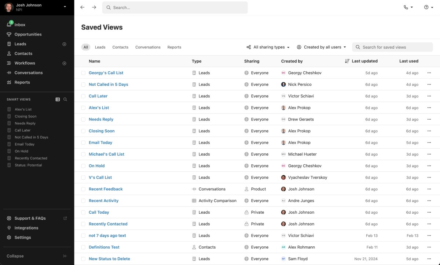Open Reports in the sidebar
440x265 pixels.
[x=22, y=82]
